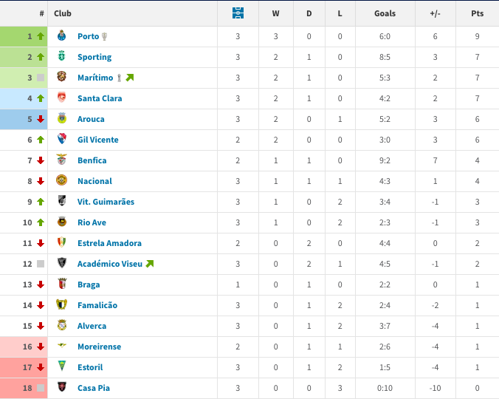Click the green promotion arrow beside Académico Viseu
Image resolution: width=499 pixels, height=399 pixels.
coord(150,264)
